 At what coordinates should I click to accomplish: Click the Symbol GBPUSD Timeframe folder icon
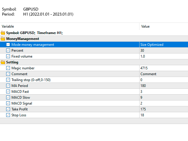click(x=3, y=33)
